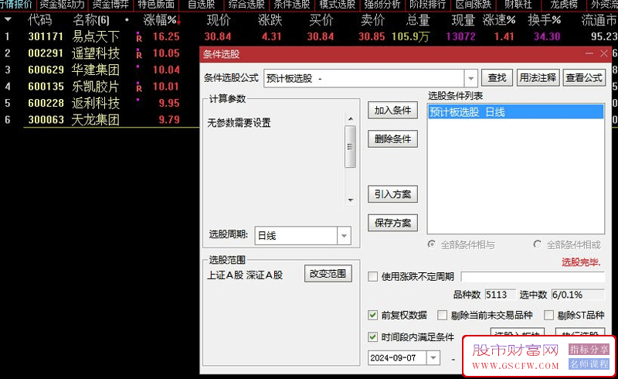Viewport: 618px width, 379px height.
Task: Open 选股周期 dropdown arrow
Action: 344,236
